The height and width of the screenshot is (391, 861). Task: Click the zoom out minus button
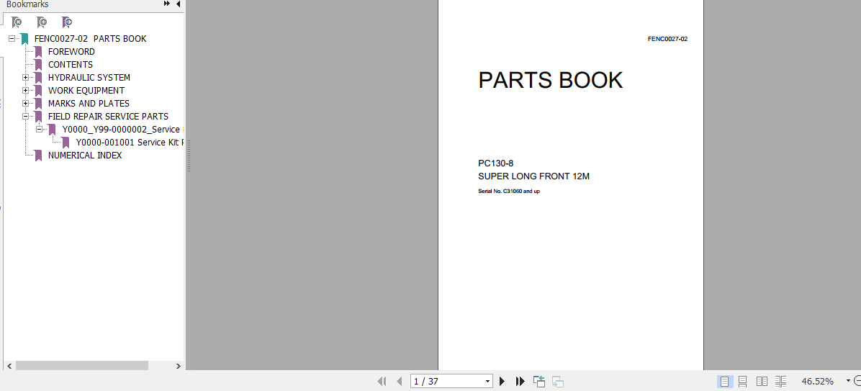(x=857, y=381)
